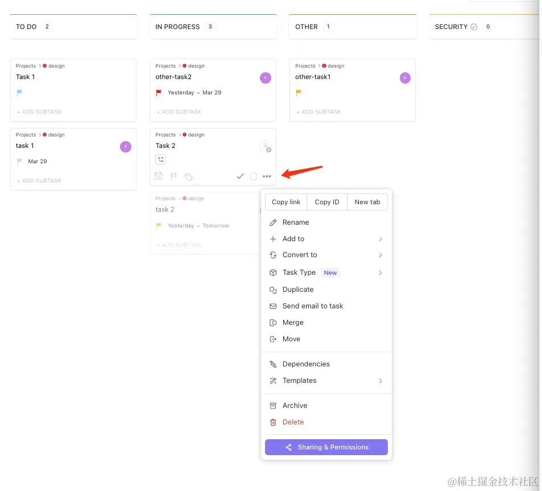Click the grey flag on task 1 card

pos(19,161)
